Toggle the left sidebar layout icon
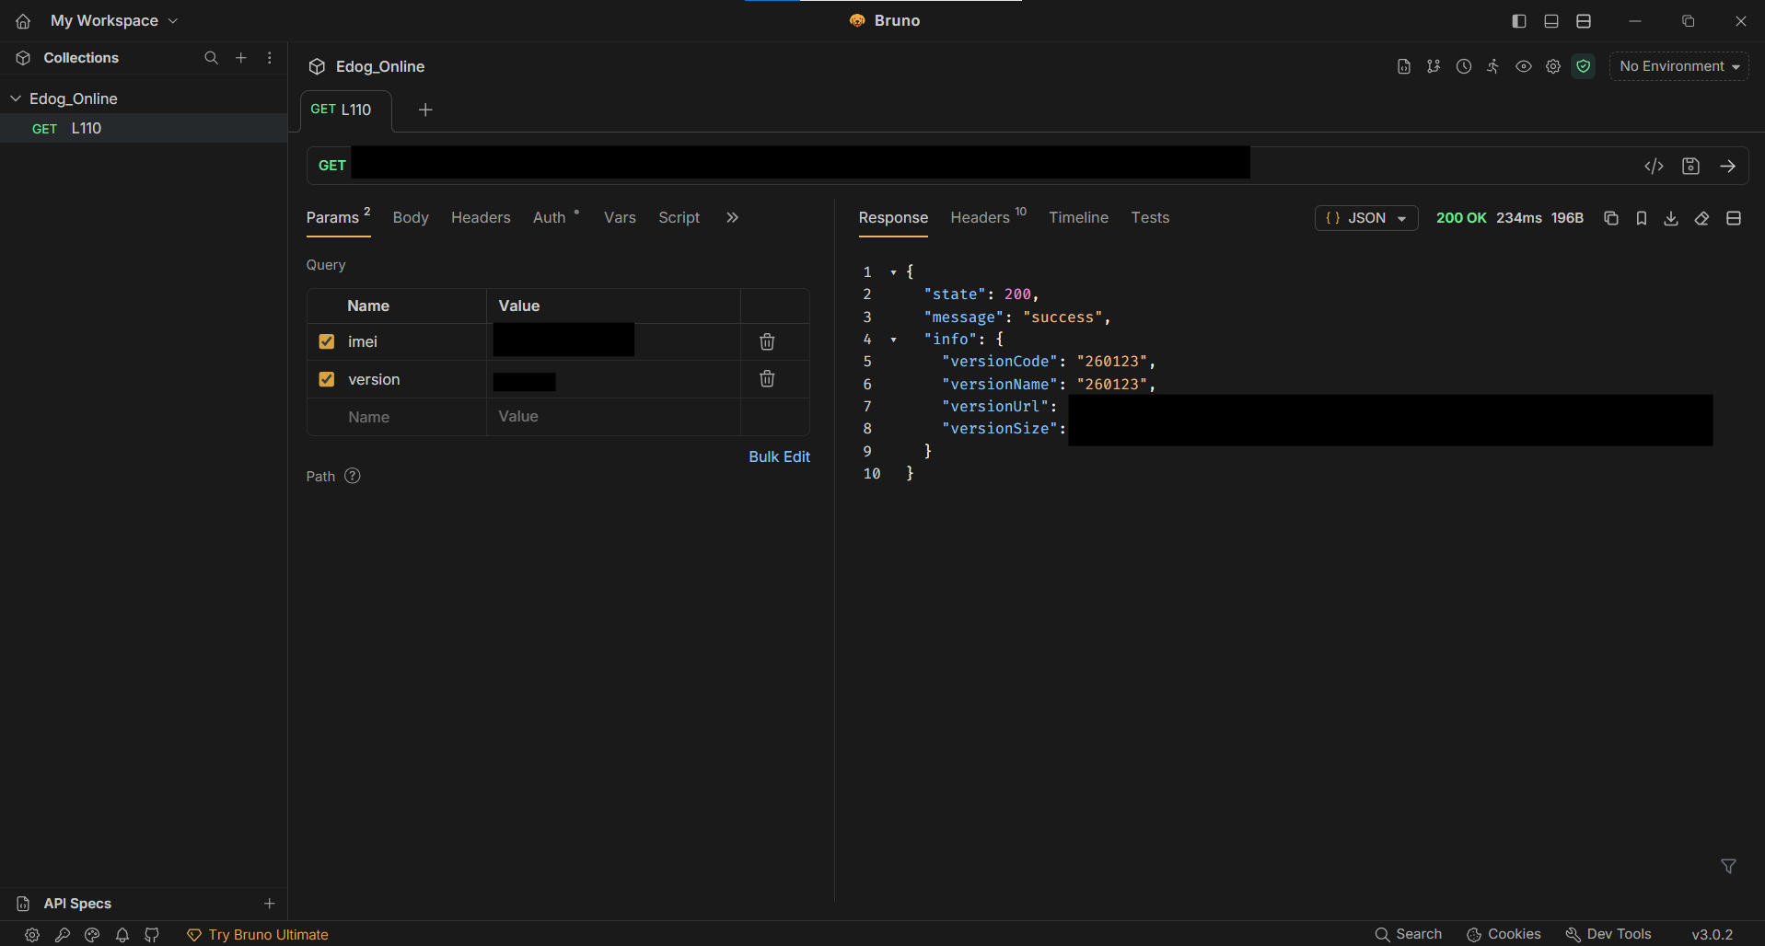Viewport: 1765px width, 946px height. [1519, 21]
